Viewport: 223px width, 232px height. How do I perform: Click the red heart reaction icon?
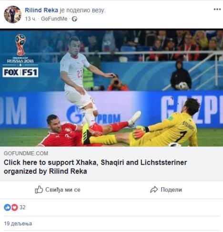coord(14,207)
